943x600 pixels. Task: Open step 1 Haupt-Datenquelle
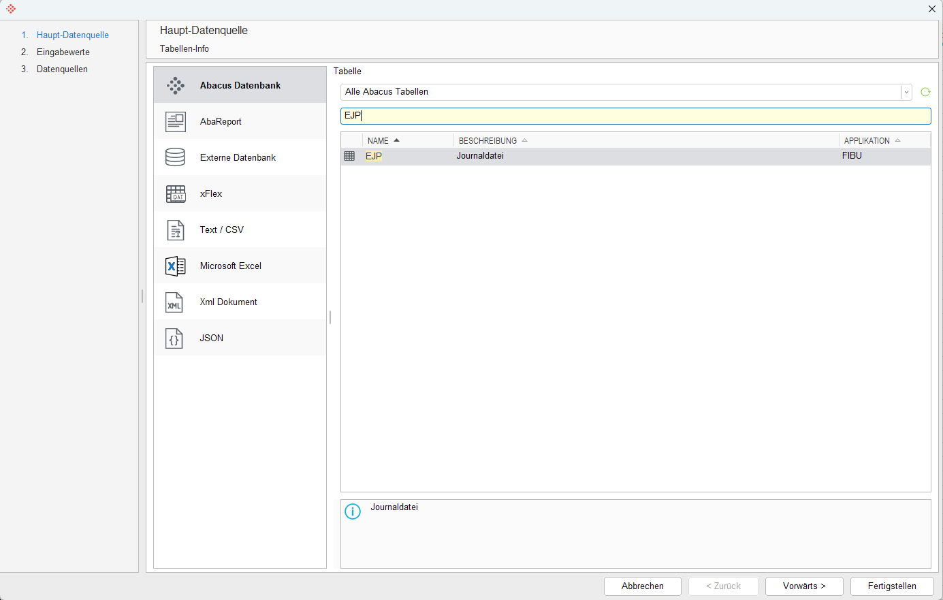(72, 35)
